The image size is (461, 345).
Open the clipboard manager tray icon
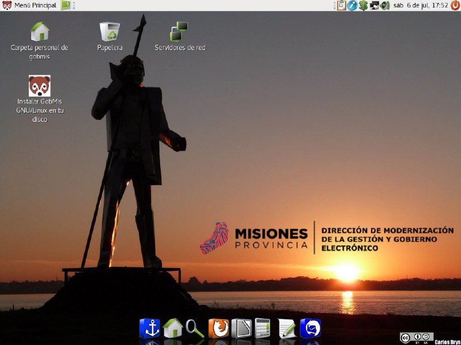click(341, 5)
